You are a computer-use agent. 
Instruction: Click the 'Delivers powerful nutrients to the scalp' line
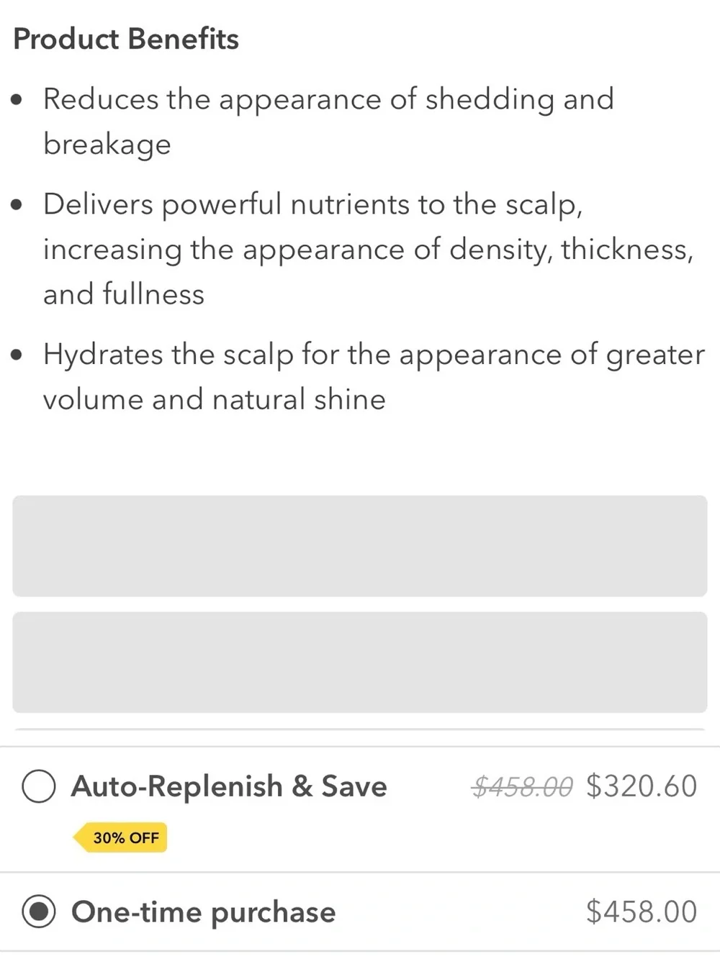click(312, 205)
